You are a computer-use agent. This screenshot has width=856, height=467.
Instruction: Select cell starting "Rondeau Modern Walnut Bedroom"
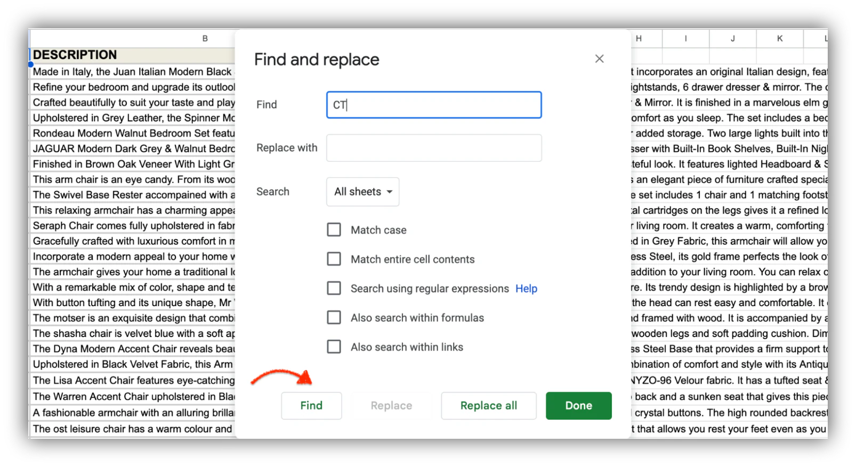tap(133, 134)
